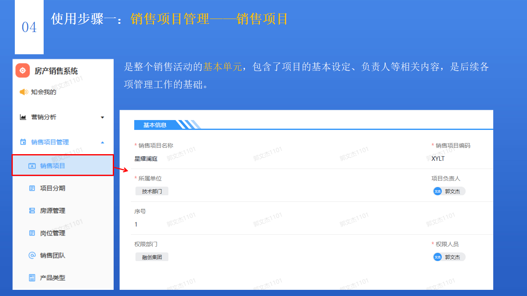Click the 销售项目管理 calendar icon
The height and width of the screenshot is (296, 527).
pos(23,141)
